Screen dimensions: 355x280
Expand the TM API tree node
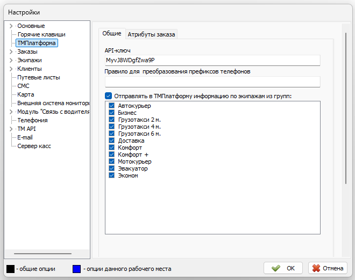[11, 129]
